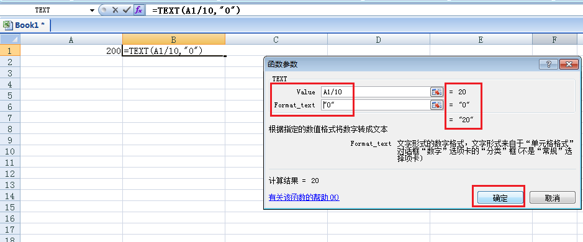Viewport: 583px width, 242px height.
Task: Switch to the Book1 workbook tab
Action: point(26,25)
